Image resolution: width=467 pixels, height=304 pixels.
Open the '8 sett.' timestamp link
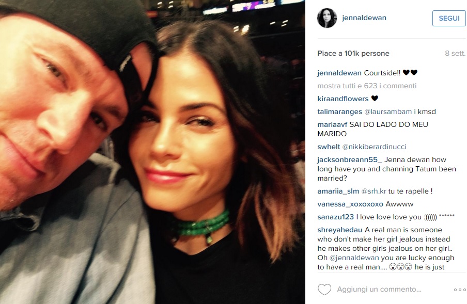click(455, 54)
